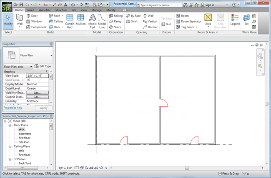
Task: Collapse the Floor Plans tree node
Action: tap(11, 125)
